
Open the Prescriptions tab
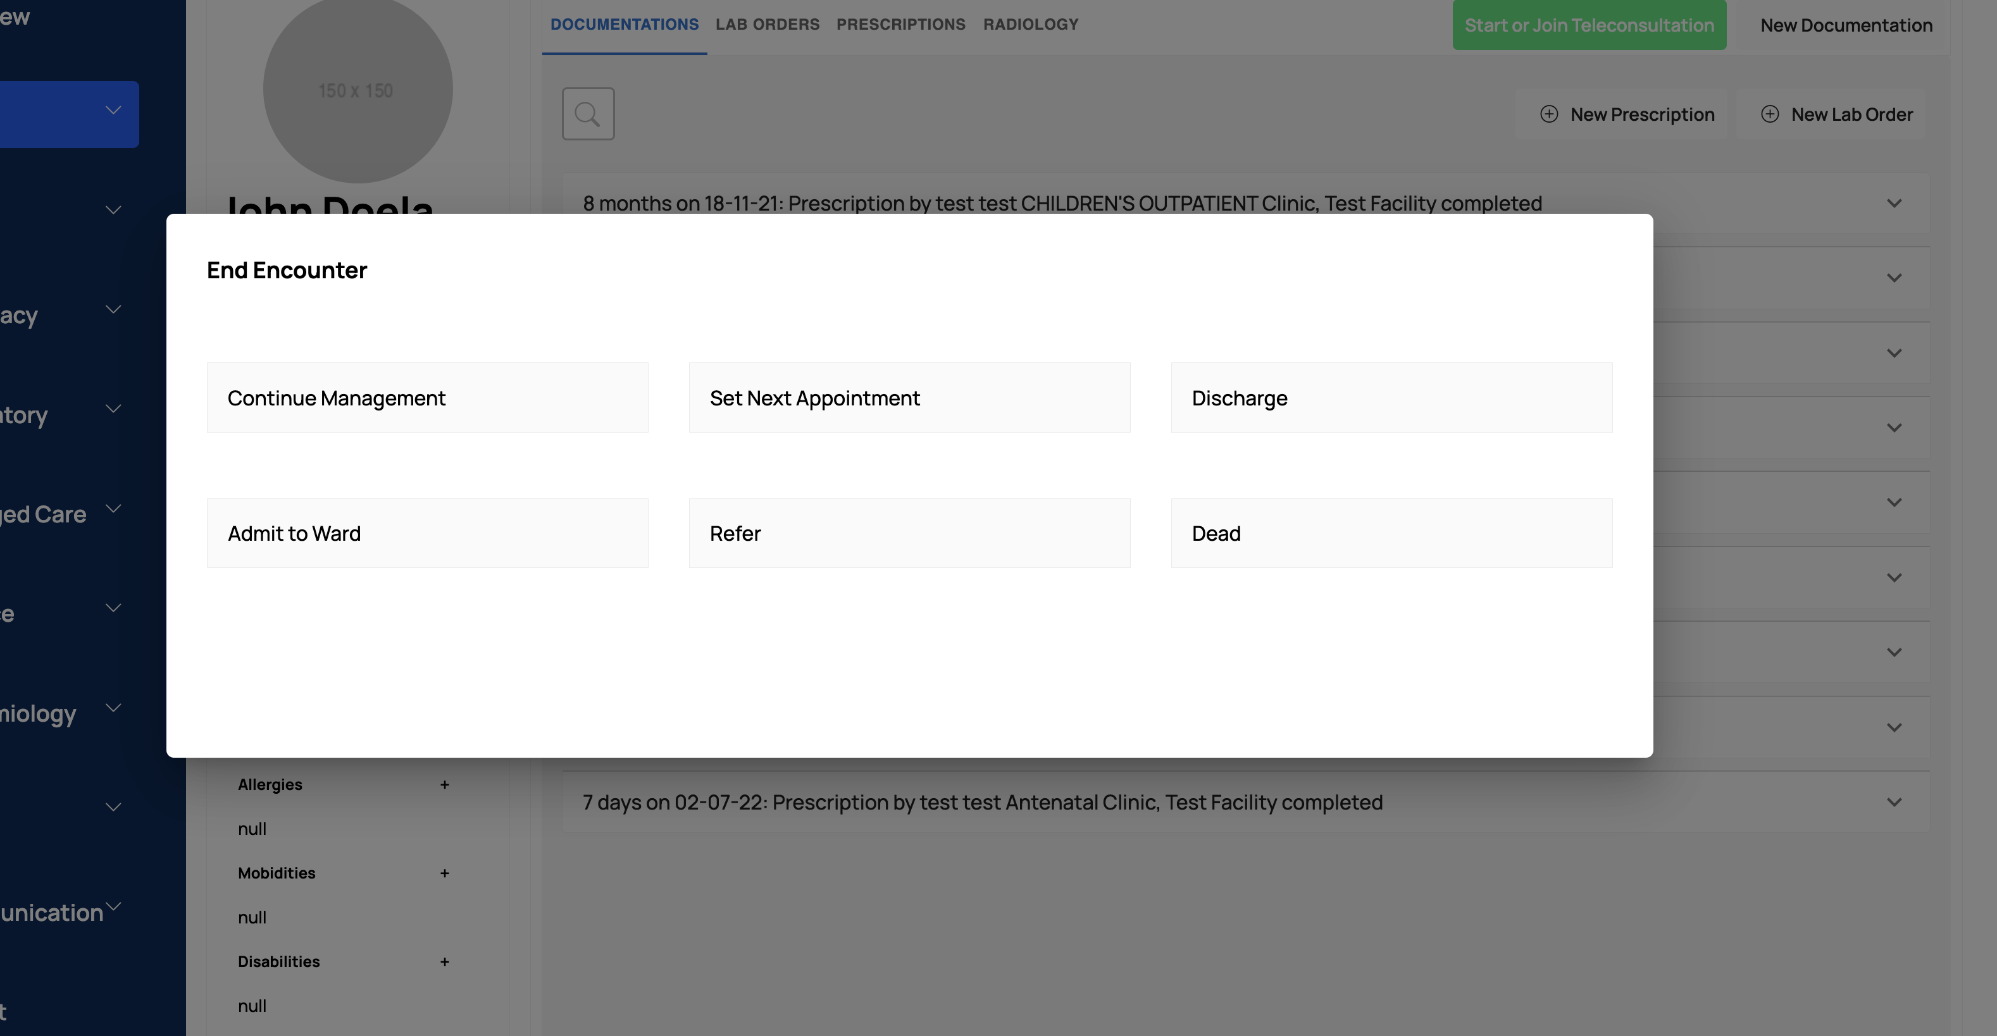[x=900, y=25]
